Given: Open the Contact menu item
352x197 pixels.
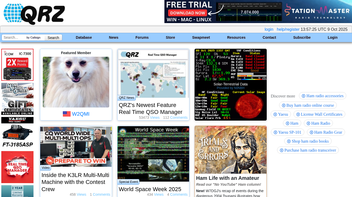Looking at the screenshot, I should [x=269, y=37].
